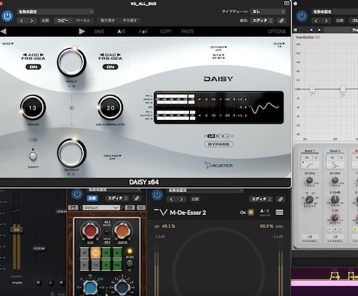The width and height of the screenshot is (358, 296).
Task: Click the orange OUTPUT knob
Action: tap(122, 231)
